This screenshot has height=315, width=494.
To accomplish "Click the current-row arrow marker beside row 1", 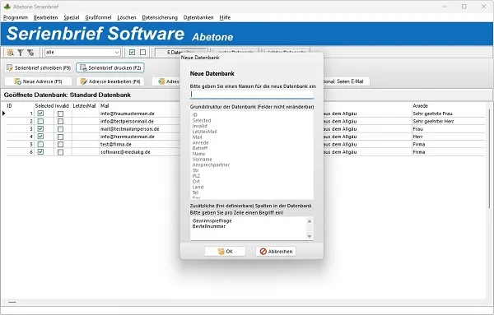I will (3, 113).
